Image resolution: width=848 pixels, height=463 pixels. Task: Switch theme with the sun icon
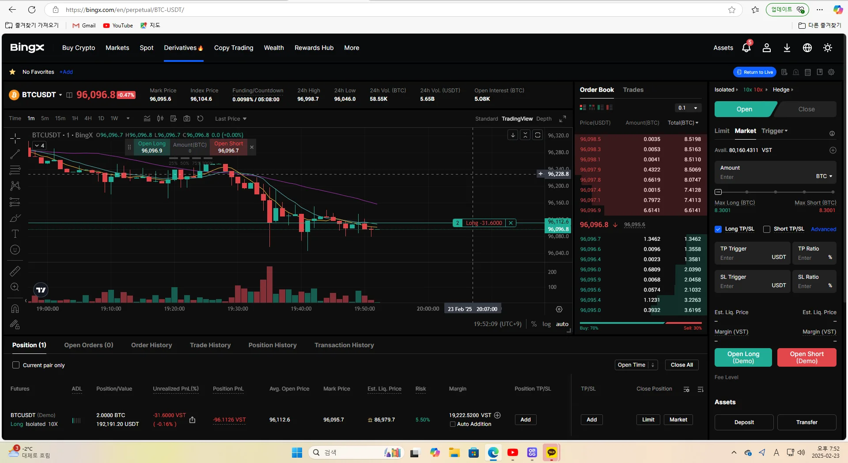[828, 48]
